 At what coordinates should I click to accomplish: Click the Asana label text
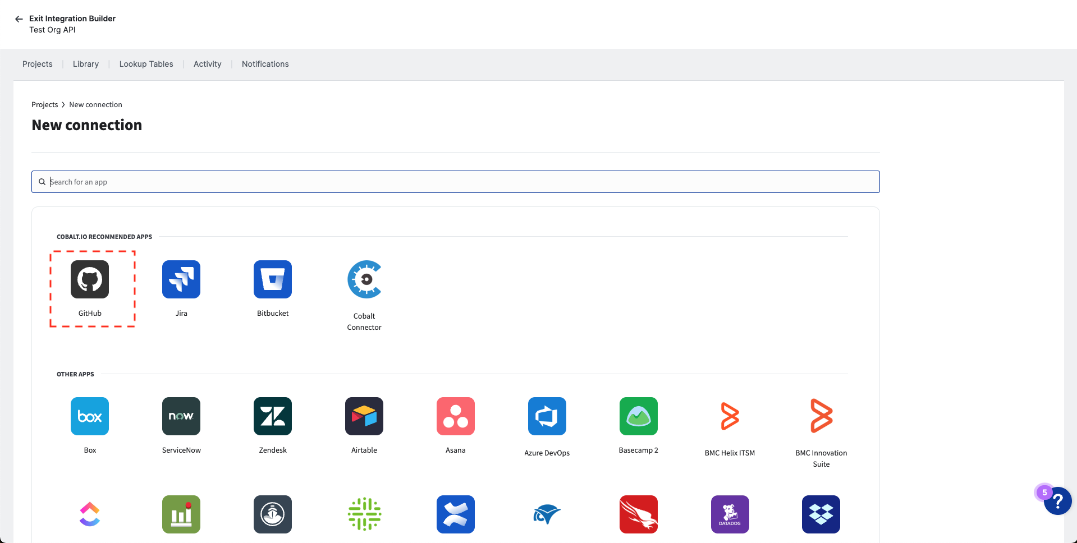[456, 450]
